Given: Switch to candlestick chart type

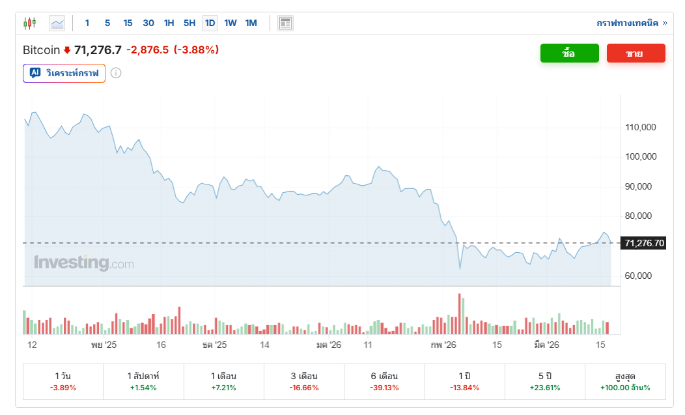Looking at the screenshot, I should 30,23.
